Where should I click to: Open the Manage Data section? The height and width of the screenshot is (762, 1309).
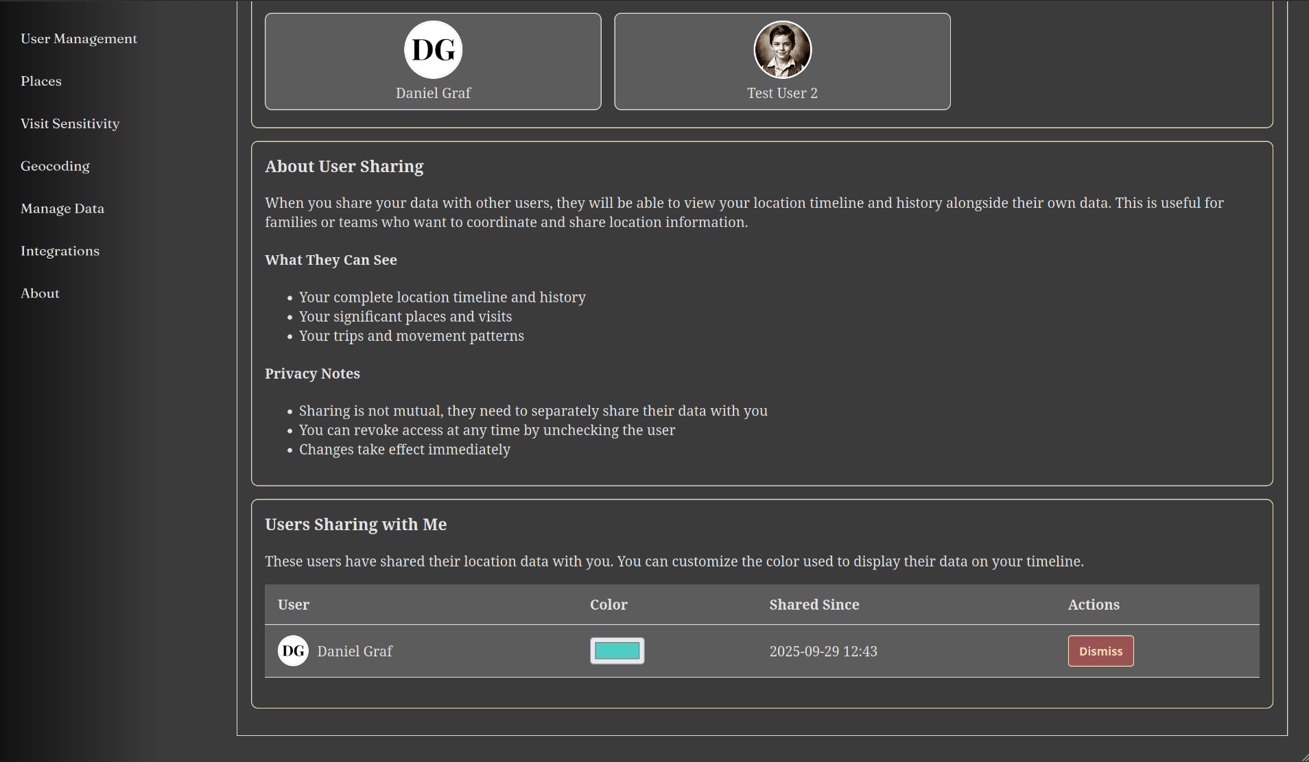click(62, 209)
